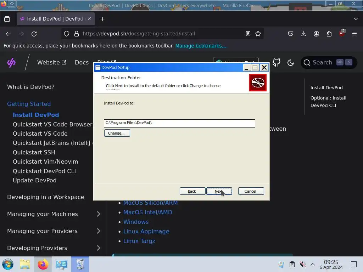Open the Firefox hamburger menu

(354, 34)
